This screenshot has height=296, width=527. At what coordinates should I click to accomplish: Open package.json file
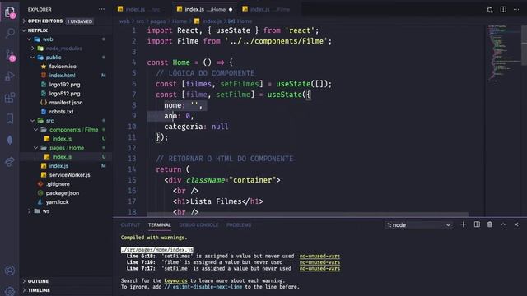tap(63, 193)
